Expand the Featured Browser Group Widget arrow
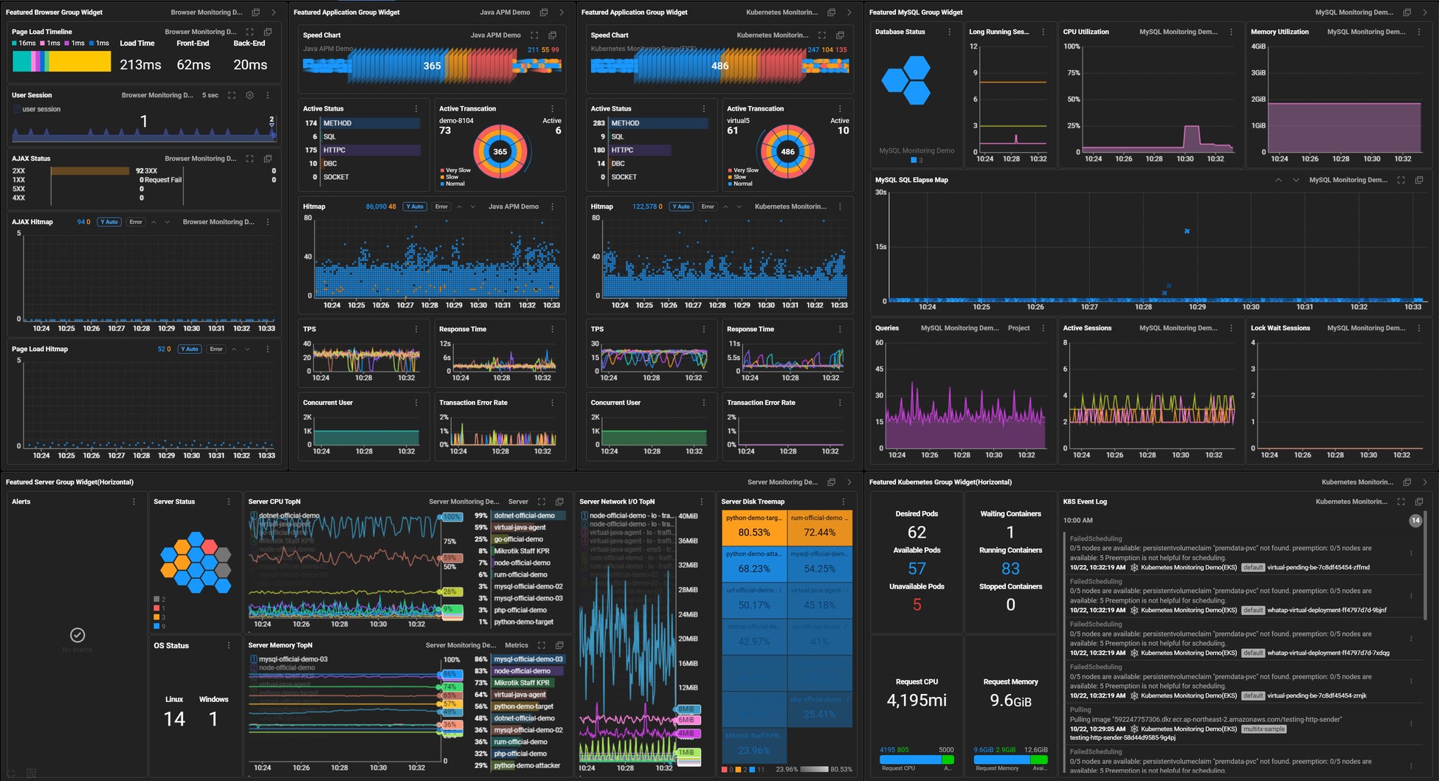The image size is (1439, 781). (x=274, y=12)
